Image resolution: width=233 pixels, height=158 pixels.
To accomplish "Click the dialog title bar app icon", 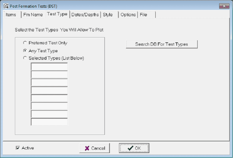I will click(6, 6).
